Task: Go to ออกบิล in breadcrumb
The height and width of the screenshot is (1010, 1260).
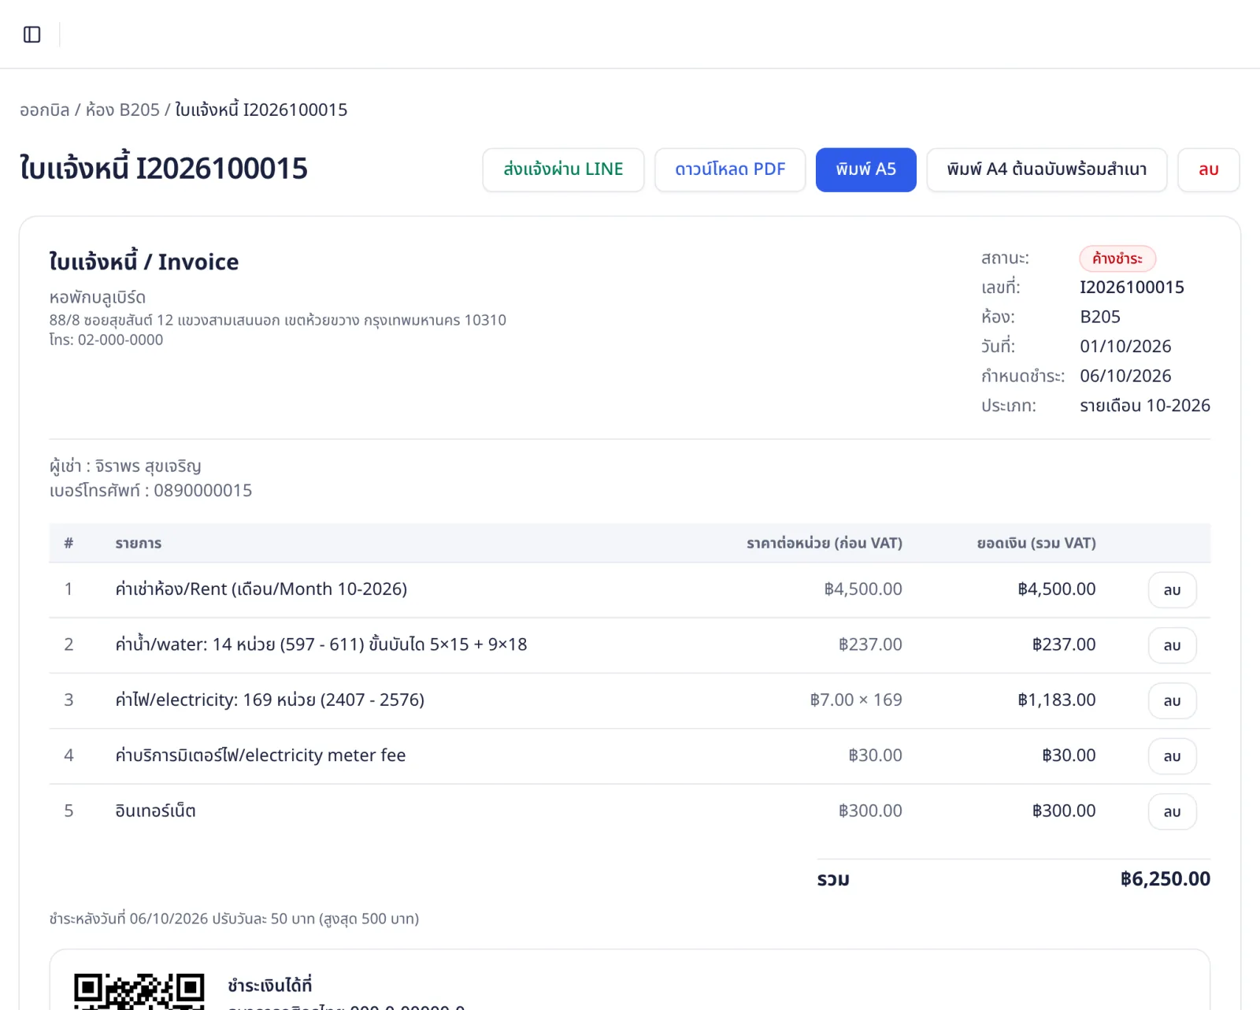Action: pos(45,110)
